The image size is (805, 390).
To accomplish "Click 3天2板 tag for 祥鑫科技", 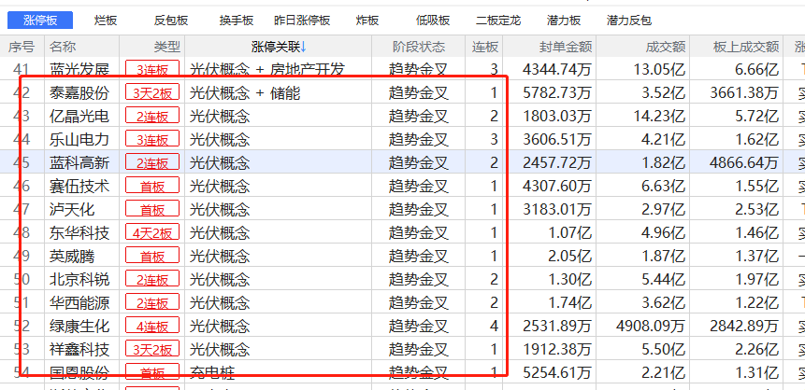I will [x=152, y=350].
